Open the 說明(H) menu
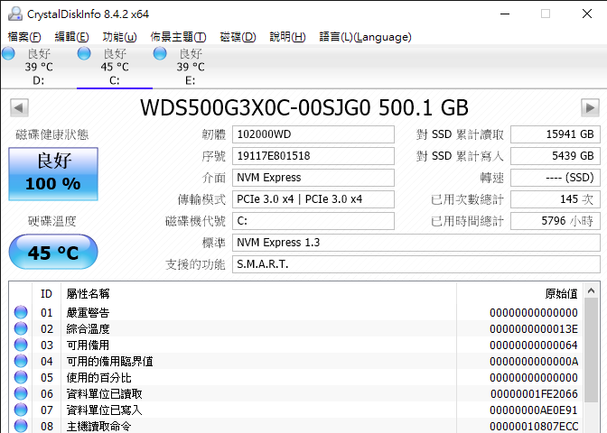The image size is (607, 433). pos(287,37)
